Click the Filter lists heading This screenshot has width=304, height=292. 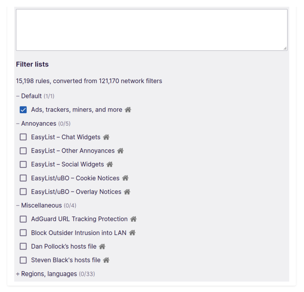tap(32, 64)
